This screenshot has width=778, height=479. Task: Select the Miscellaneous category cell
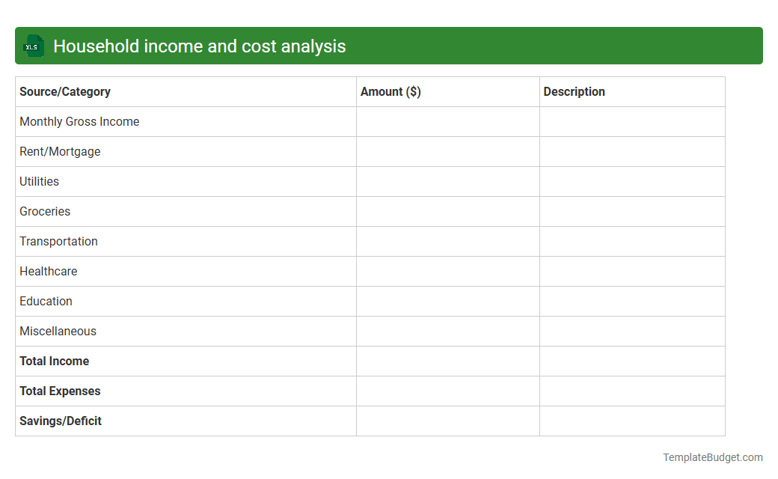coord(58,331)
